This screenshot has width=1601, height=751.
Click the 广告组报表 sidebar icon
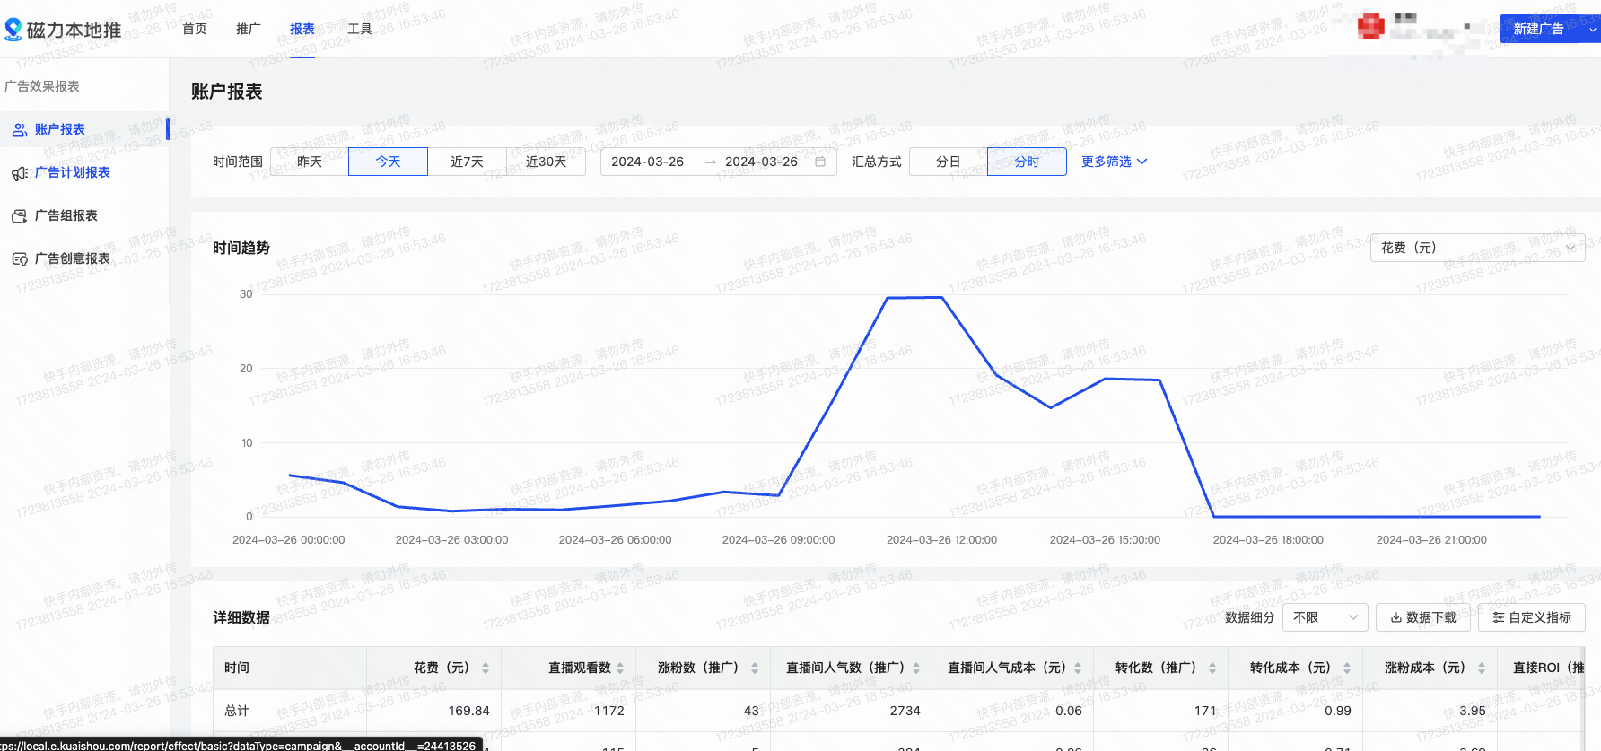click(x=19, y=216)
